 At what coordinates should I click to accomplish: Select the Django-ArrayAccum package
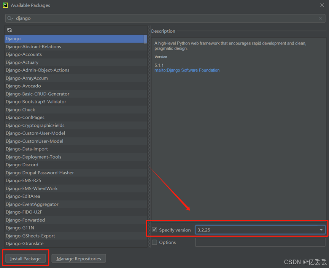76,78
